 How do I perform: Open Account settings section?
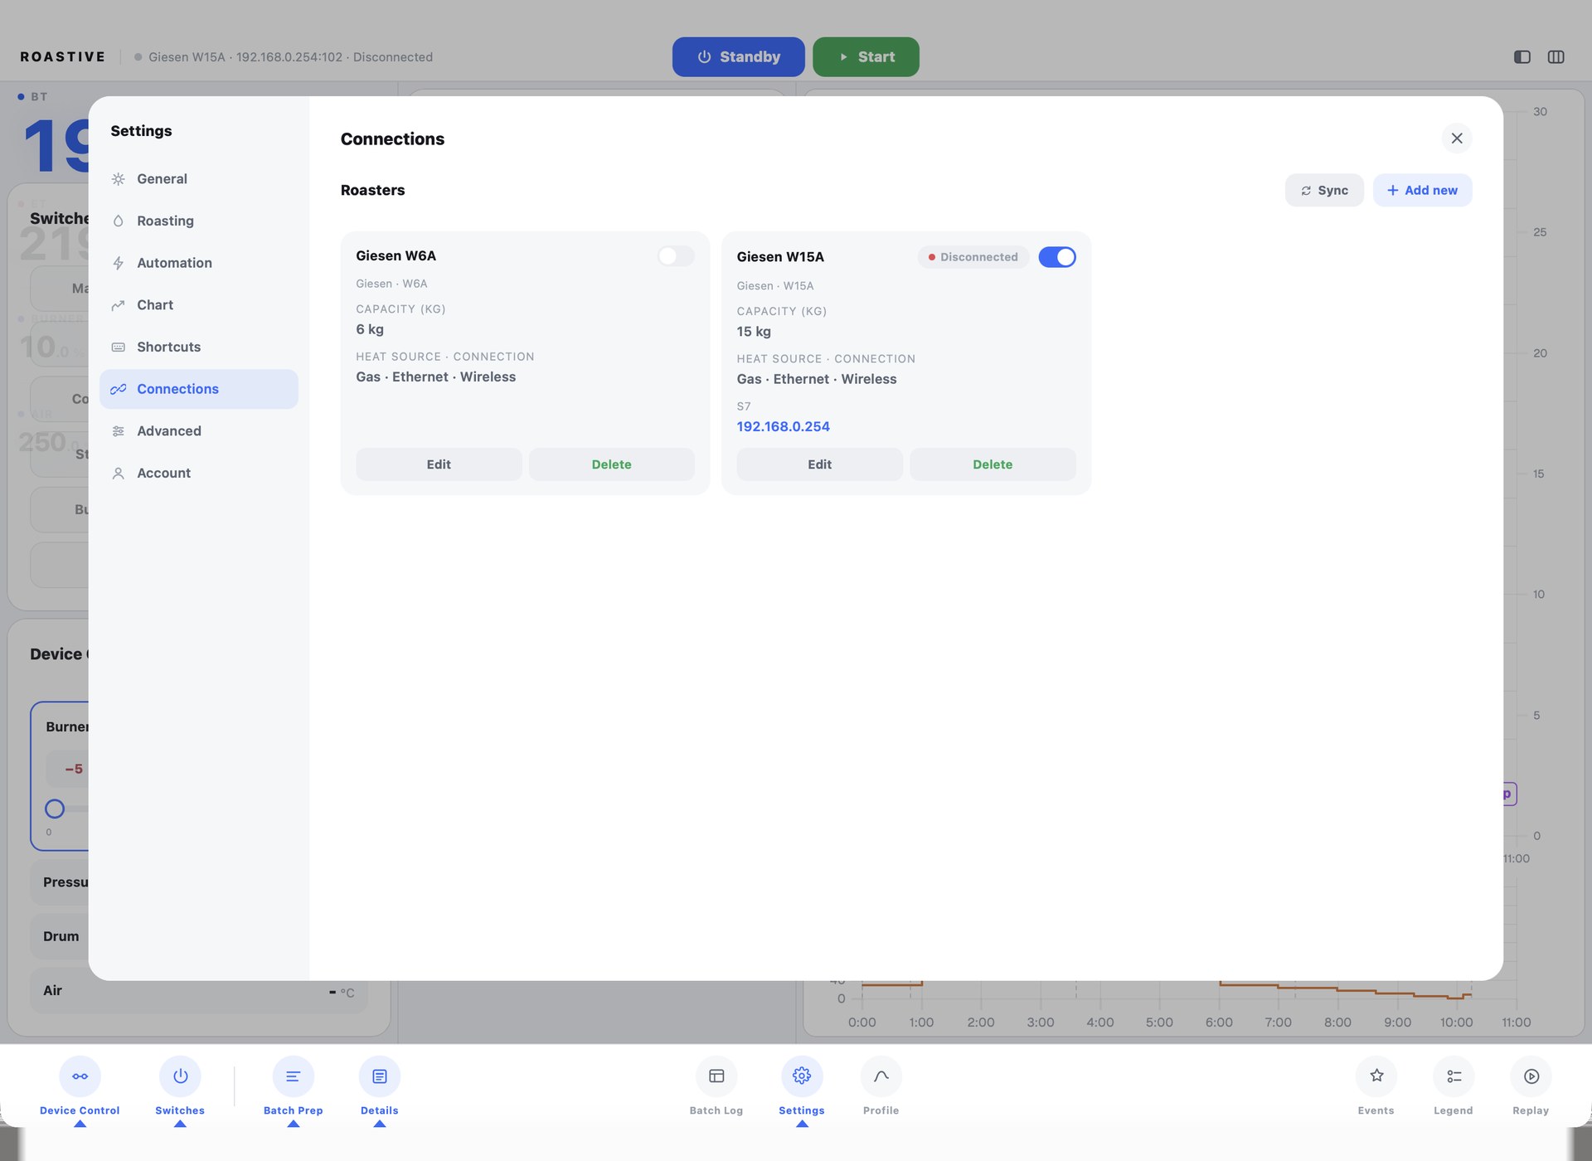click(x=198, y=473)
